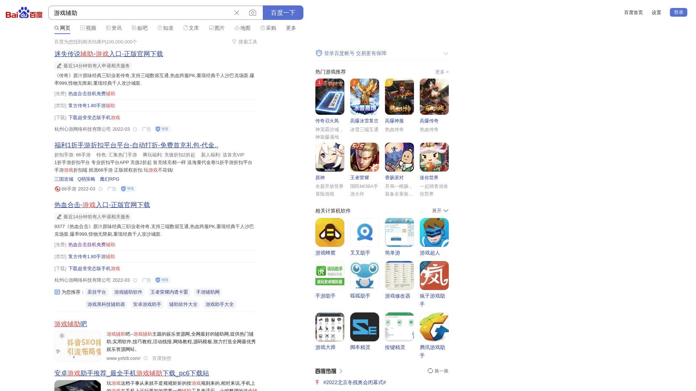
Task: Click into the search input field
Action: coord(141,13)
